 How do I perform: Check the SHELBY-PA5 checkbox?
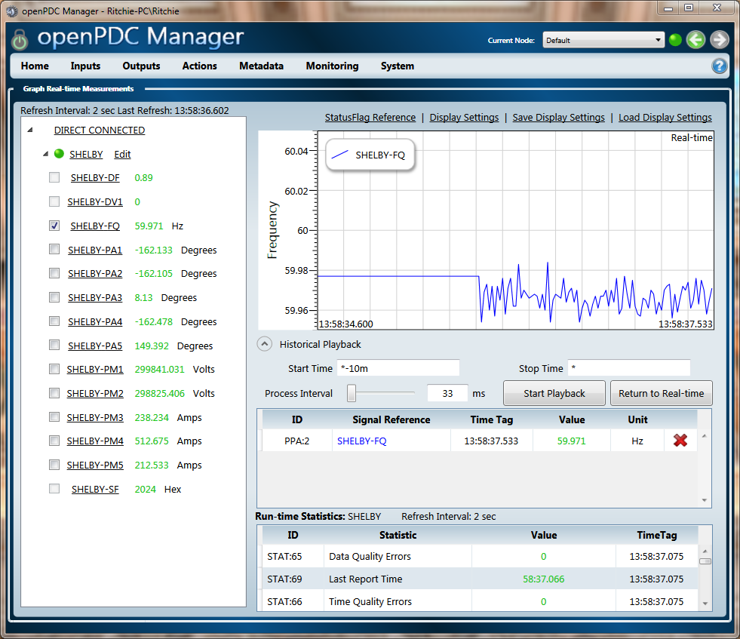tap(54, 346)
